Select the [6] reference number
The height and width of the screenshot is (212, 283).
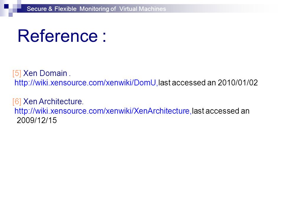(x=17, y=102)
